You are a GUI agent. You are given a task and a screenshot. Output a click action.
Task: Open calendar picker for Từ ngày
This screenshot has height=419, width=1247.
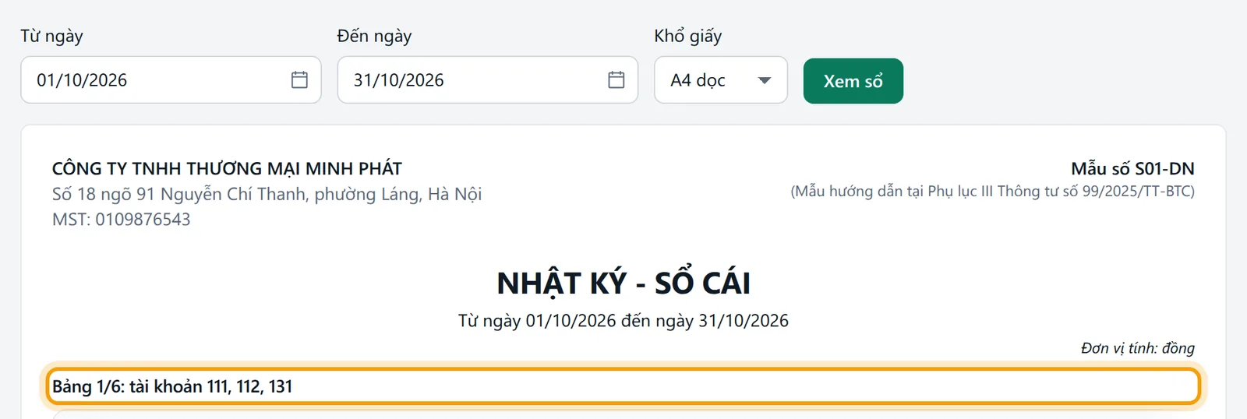pos(299,79)
